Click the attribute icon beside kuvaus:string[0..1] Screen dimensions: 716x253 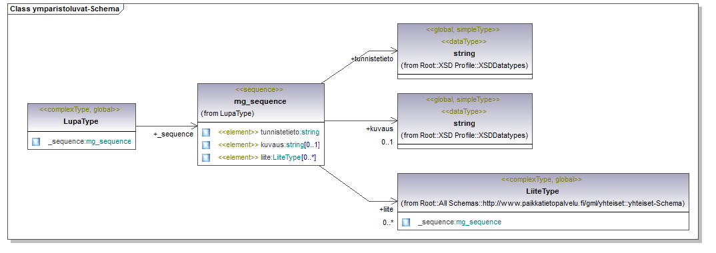point(206,145)
